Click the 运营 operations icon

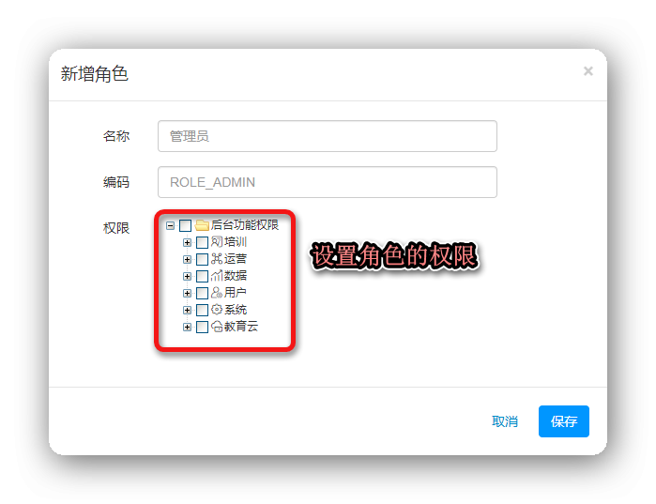coord(217,258)
